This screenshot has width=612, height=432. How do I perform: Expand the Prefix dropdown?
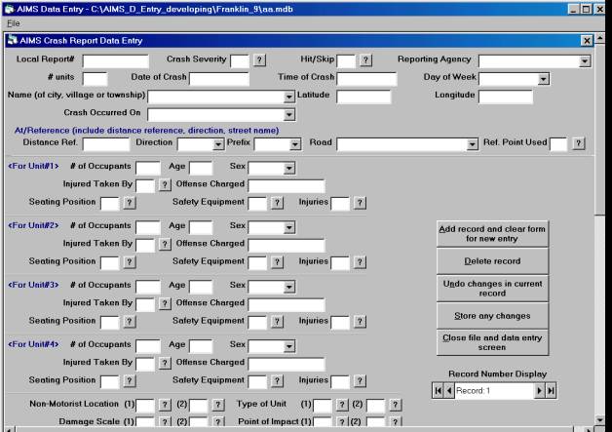295,144
